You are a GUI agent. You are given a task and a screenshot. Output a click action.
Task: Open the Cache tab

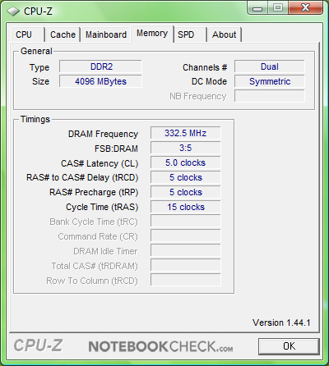click(x=63, y=34)
